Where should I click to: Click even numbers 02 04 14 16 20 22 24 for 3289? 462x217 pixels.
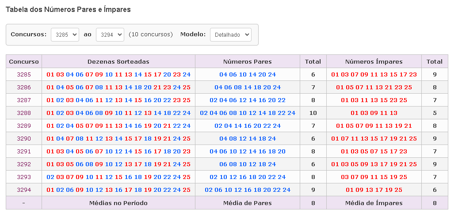coord(248,126)
